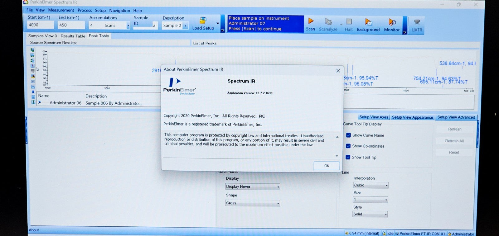The image size is (499, 236).
Task: Click the End (cm-1) field showing 450
Action: click(71, 25)
